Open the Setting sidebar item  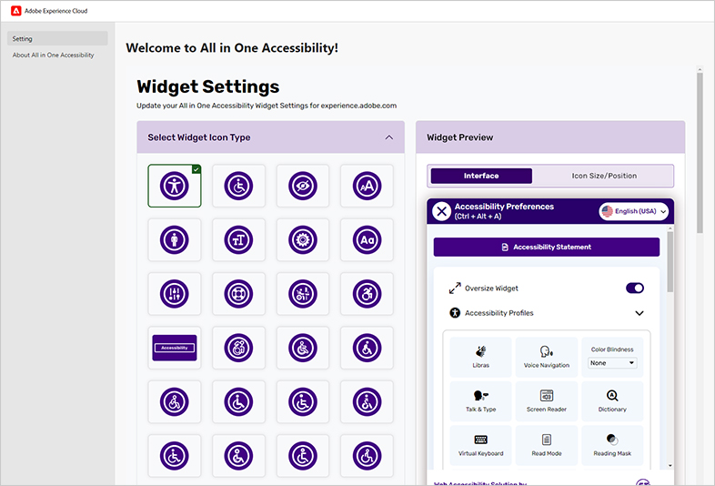tap(57, 39)
